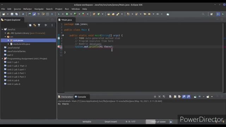Image resolution: width=226 pixels, height=127 pixels.
Task: Open Back navigation history dropdown
Action: (x=153, y=14)
